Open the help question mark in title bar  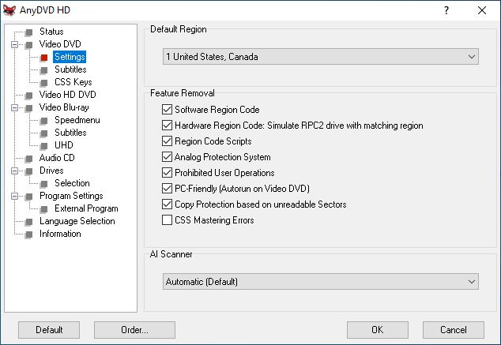click(x=446, y=10)
